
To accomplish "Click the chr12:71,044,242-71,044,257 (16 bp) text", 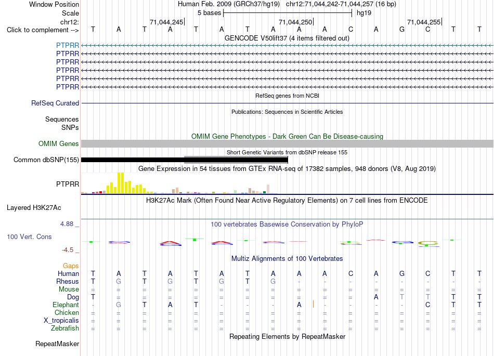I will coord(341,4).
